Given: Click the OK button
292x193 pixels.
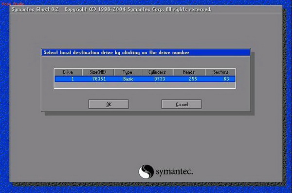Looking at the screenshot, I should click(109, 104).
